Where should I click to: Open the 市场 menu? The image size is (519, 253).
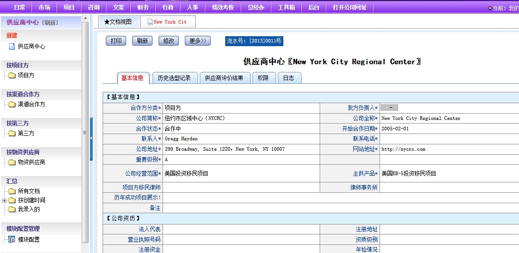coord(44,7)
